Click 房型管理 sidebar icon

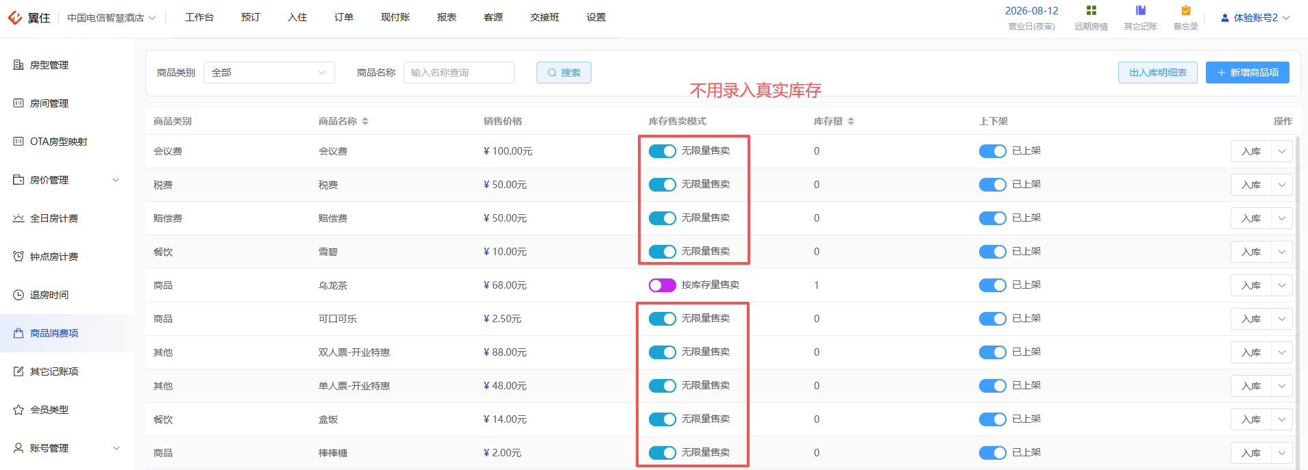[18, 65]
